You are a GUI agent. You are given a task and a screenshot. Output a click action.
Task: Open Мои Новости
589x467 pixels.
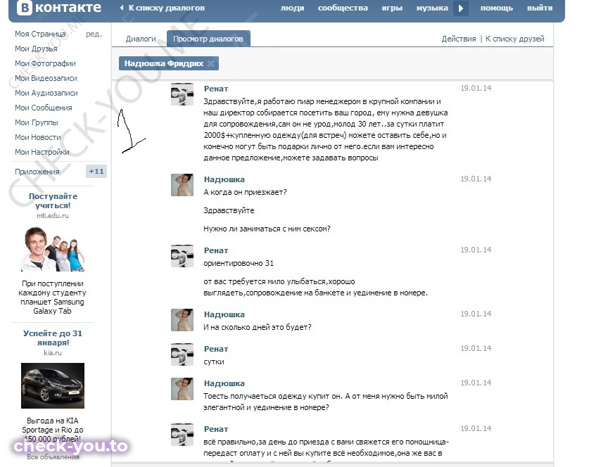[37, 137]
